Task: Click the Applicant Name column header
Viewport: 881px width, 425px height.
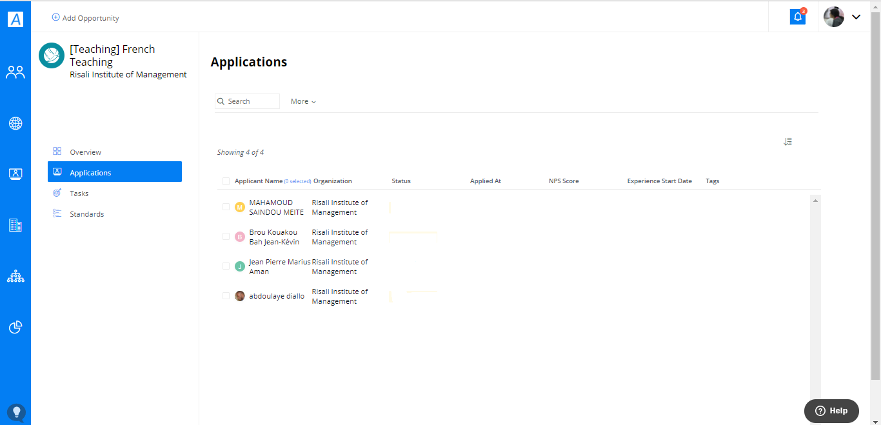Action: pyautogui.click(x=259, y=181)
